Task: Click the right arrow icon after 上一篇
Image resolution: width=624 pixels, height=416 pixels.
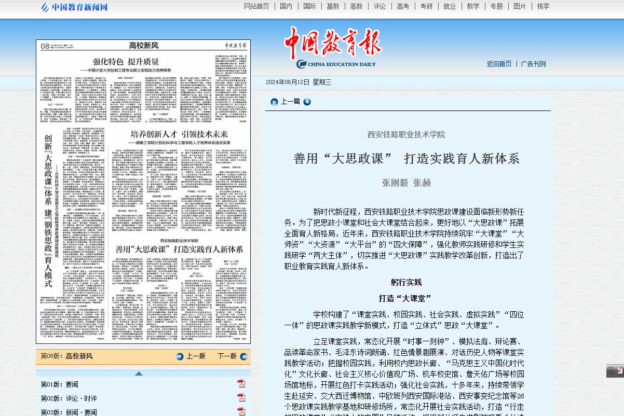Action: [x=307, y=102]
